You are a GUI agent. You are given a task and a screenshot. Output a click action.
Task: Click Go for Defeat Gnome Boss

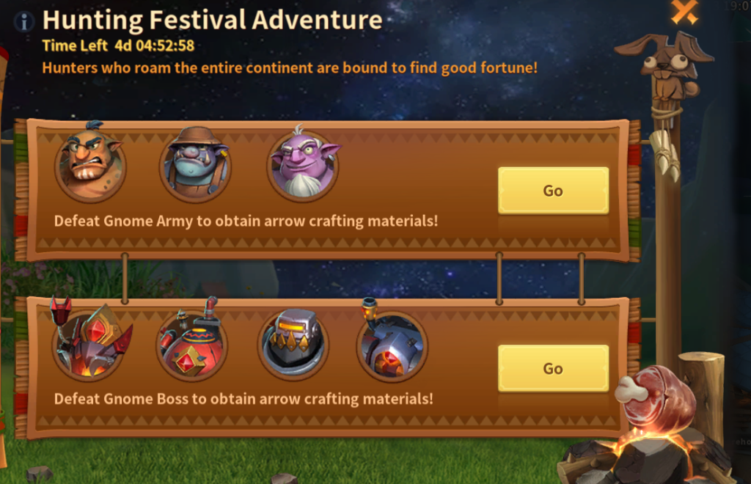pyautogui.click(x=553, y=369)
